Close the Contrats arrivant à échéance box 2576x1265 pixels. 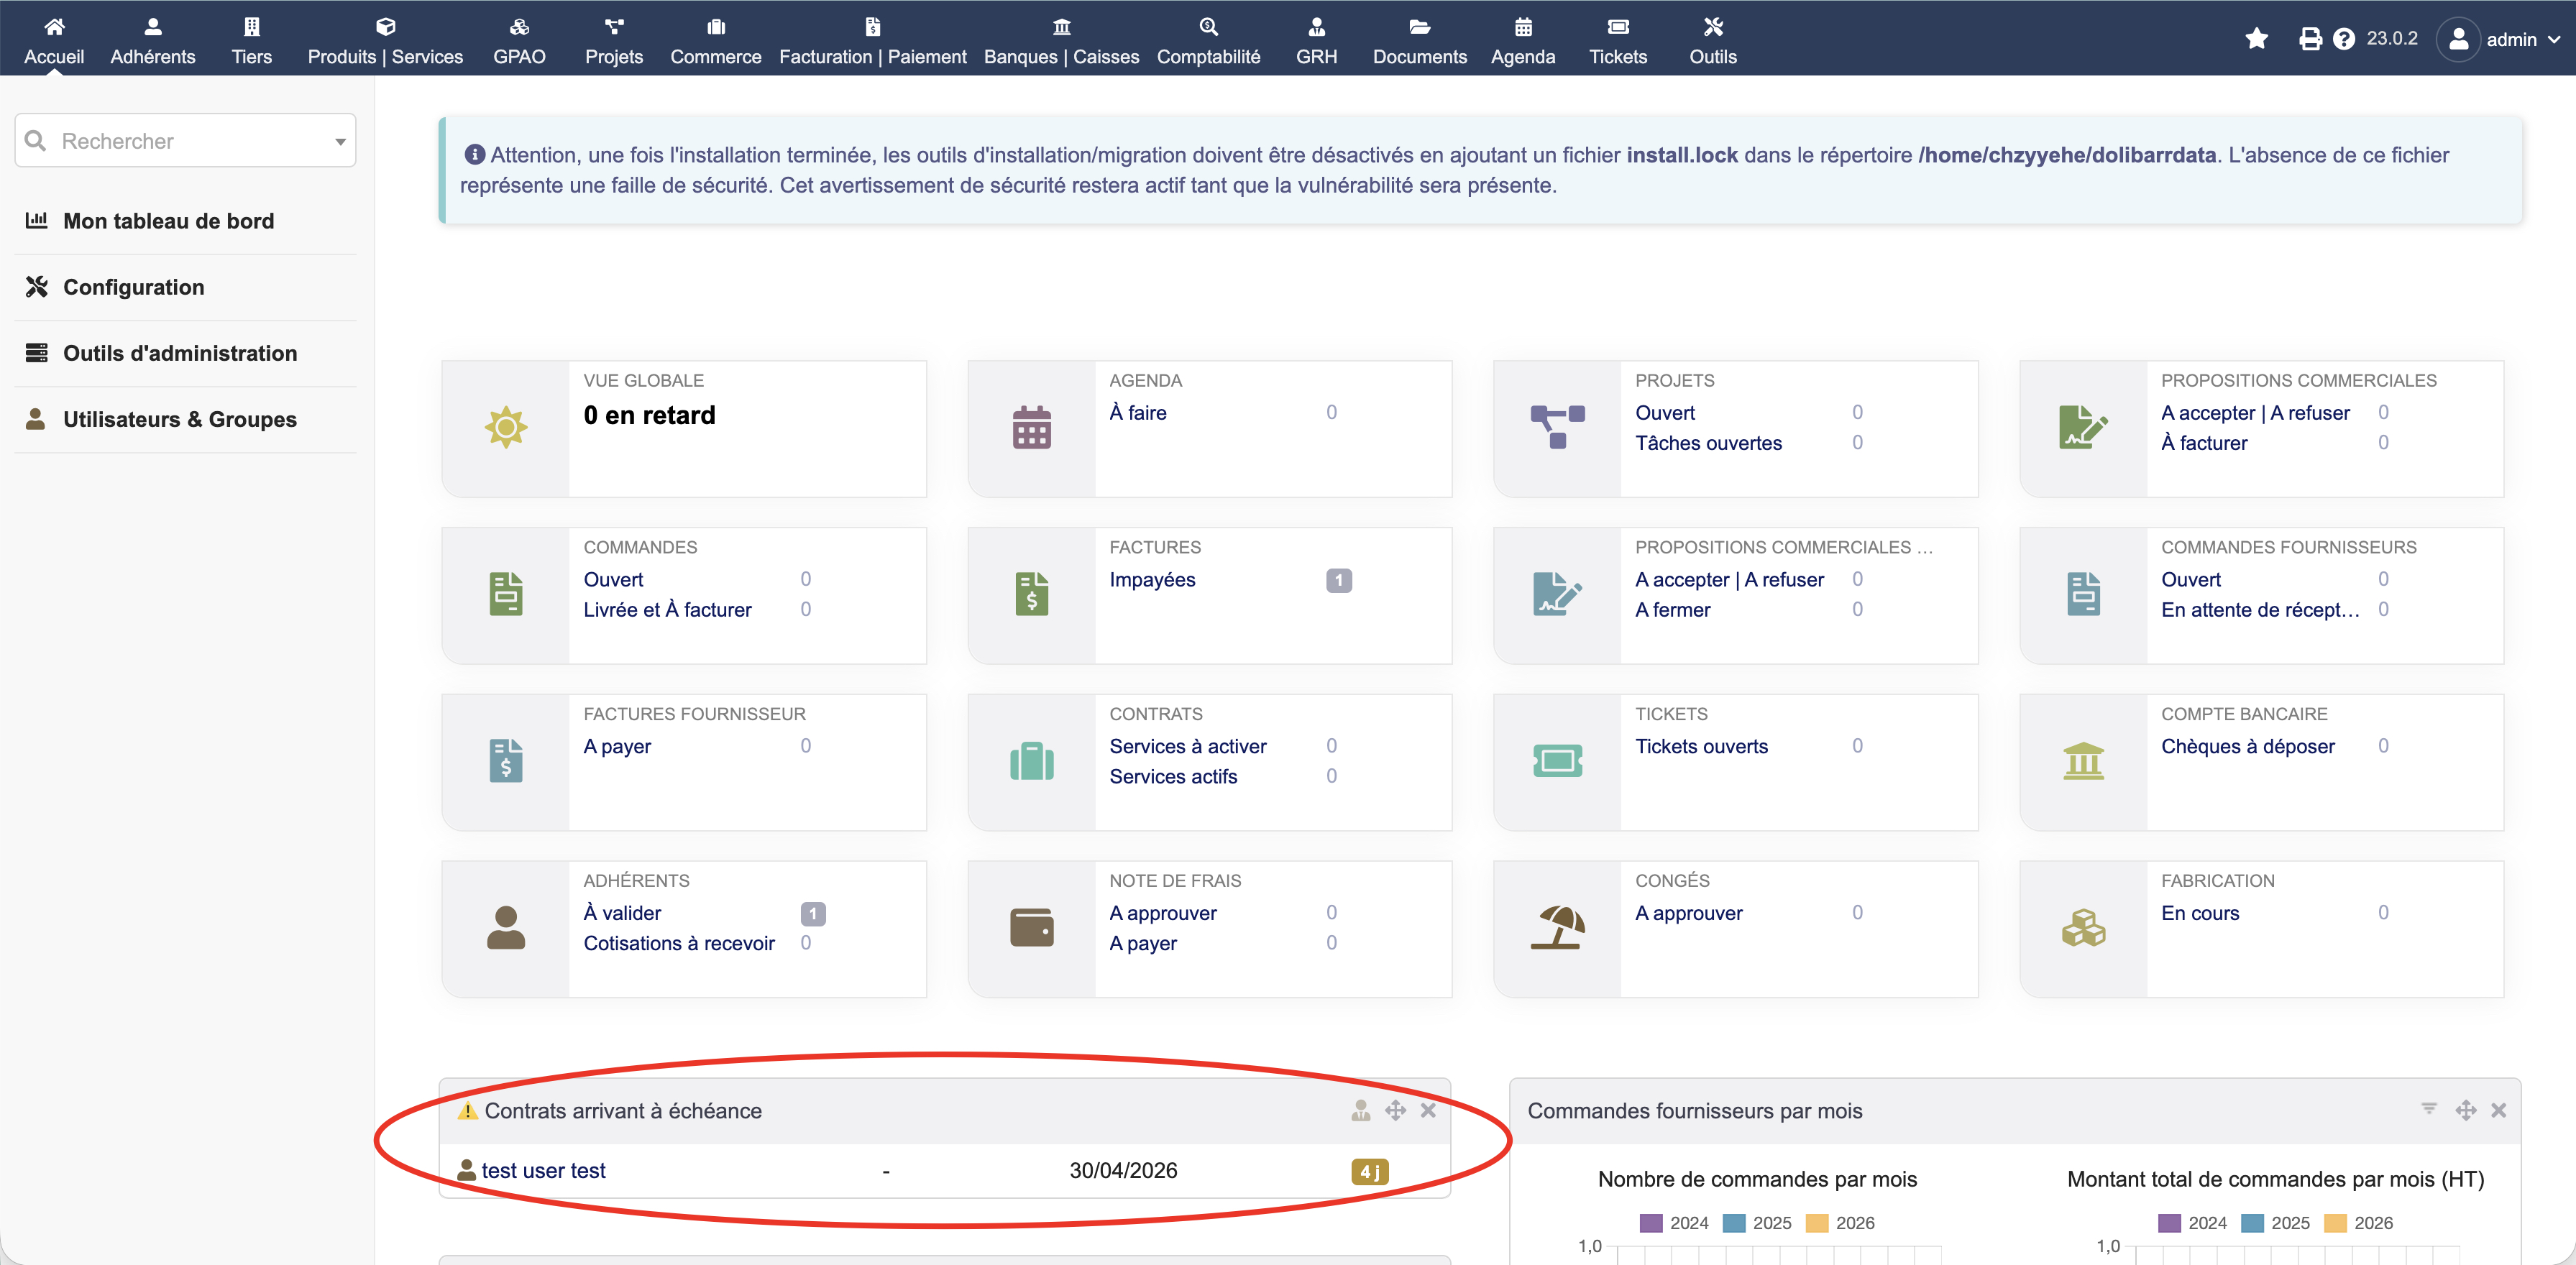point(1428,1110)
